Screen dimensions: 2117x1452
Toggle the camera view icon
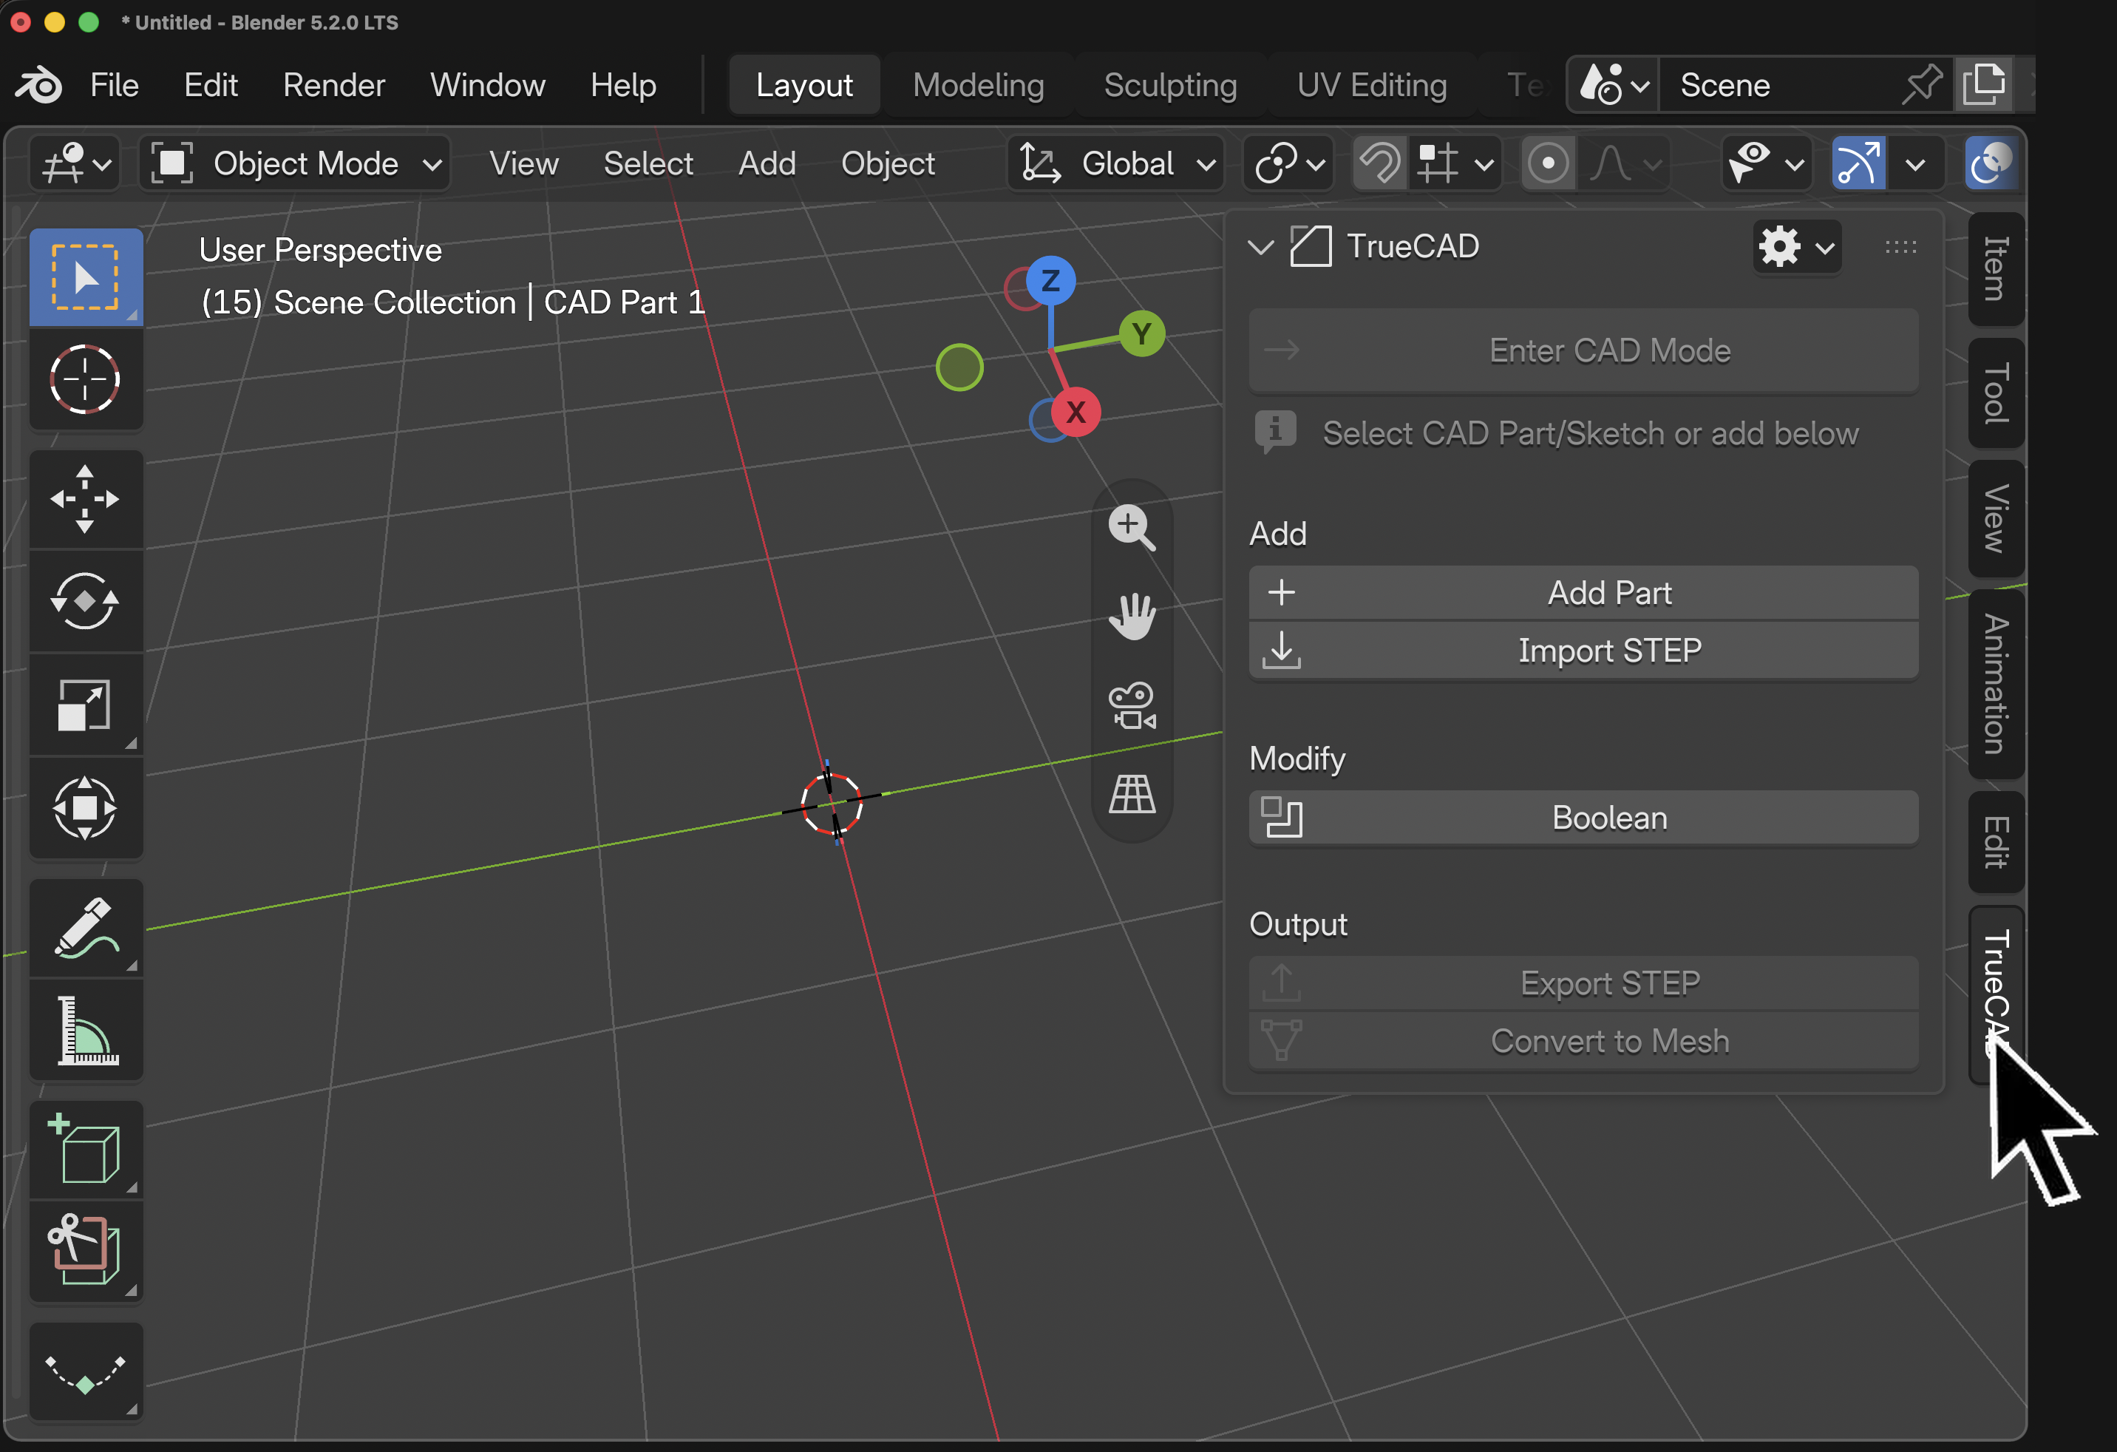[x=1132, y=705]
